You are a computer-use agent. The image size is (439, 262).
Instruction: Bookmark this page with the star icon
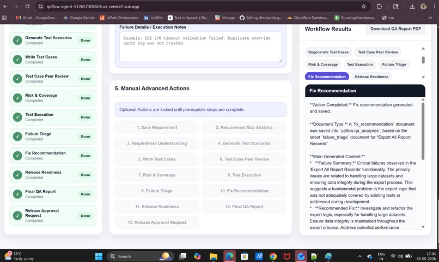363,7
